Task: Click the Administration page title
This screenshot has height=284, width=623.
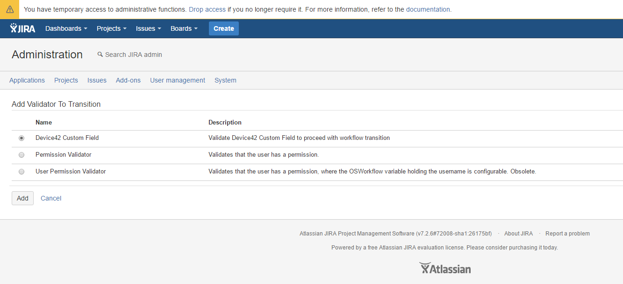Action: pyautogui.click(x=47, y=55)
